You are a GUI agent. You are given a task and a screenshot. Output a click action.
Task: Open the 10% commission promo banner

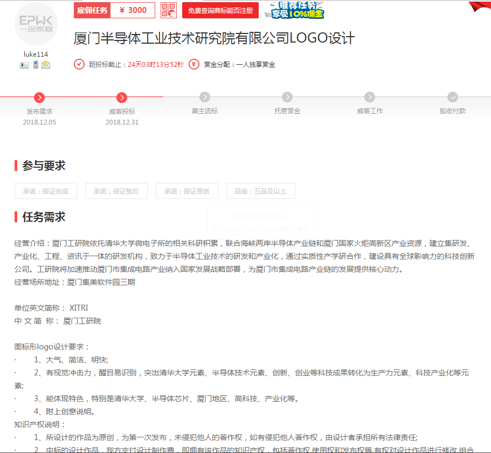click(294, 10)
